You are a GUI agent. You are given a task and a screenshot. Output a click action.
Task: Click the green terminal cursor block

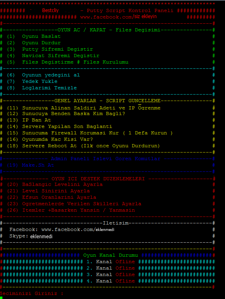pos(1,298)
